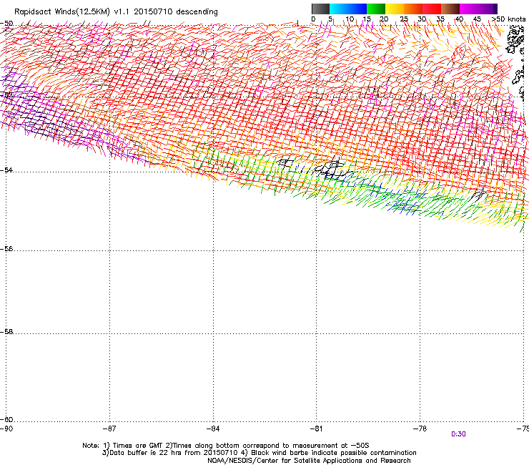Image resolution: width=529 pixels, height=465 pixels.
Task: Click the note 'Black wind barbs indicate possible contamination'
Action: pos(333,453)
